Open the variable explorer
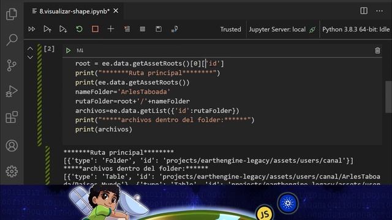The width and height of the screenshot is (392, 220). [x=143, y=29]
